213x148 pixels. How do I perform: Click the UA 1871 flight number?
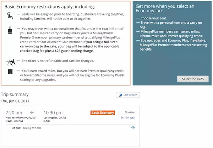coord(16,128)
